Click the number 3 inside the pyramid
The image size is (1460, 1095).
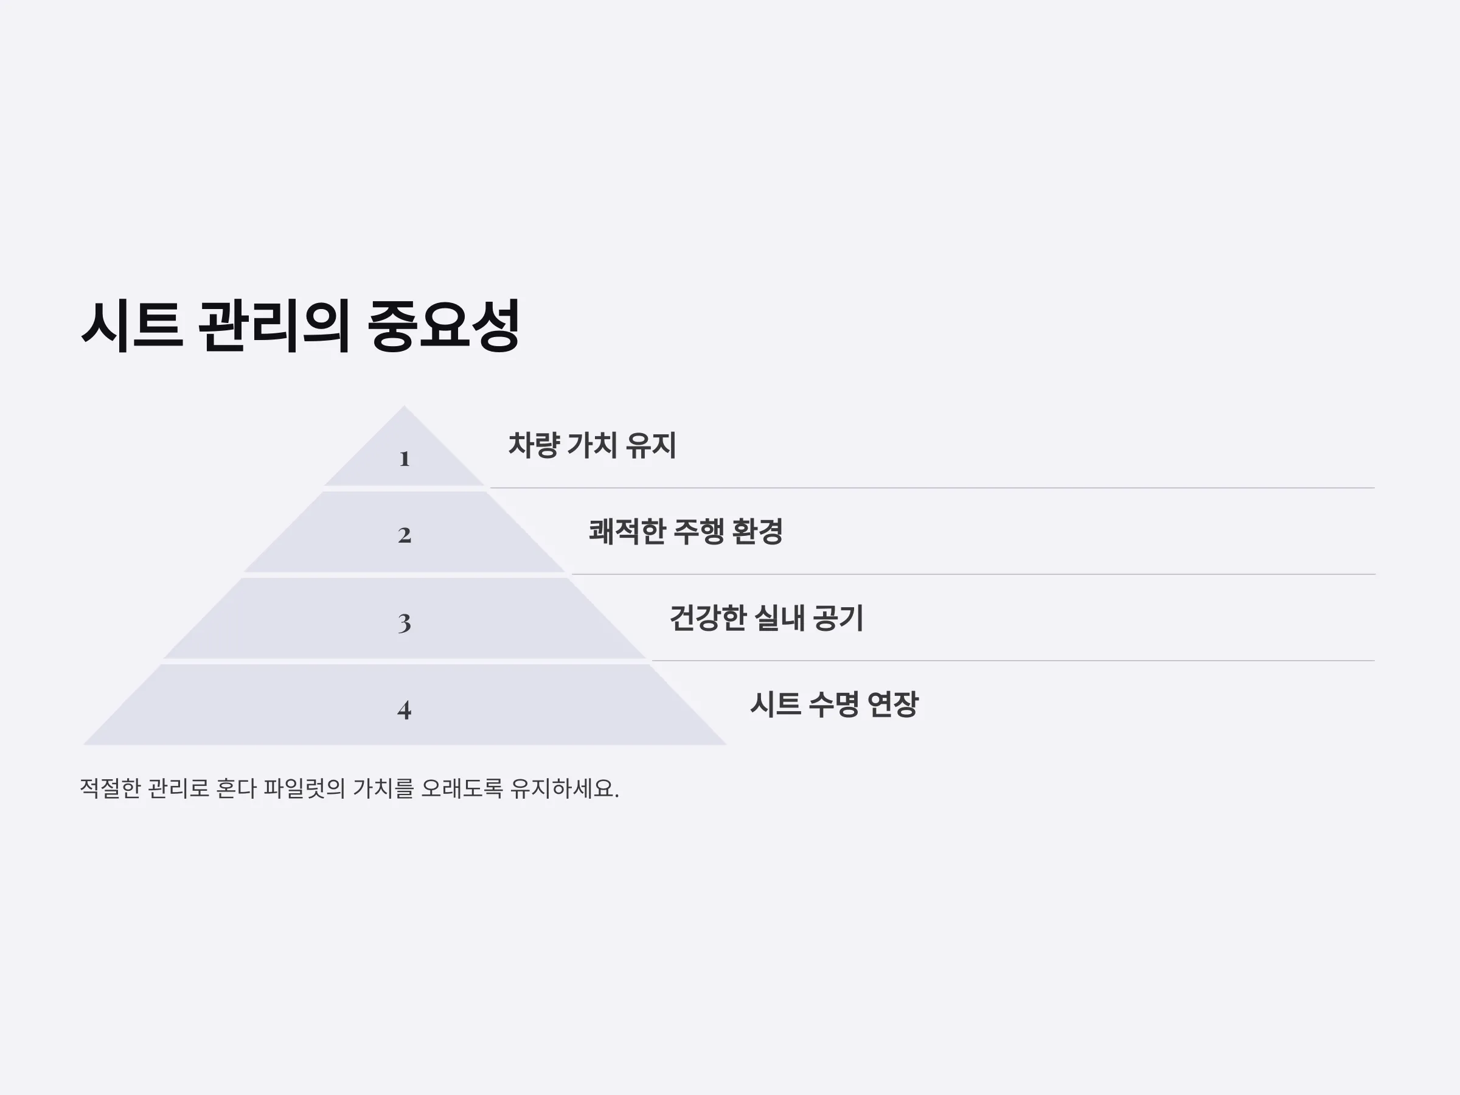pos(405,622)
